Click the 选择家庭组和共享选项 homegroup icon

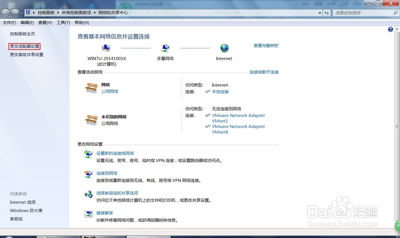(88, 195)
